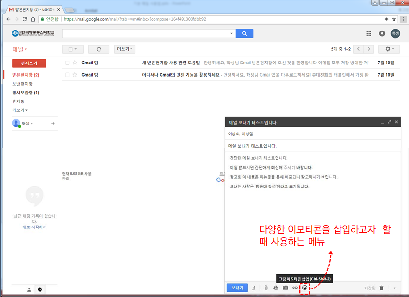409x297 pixels.
Task: Open the 더보기 toolbar dropdown
Action: [124, 49]
